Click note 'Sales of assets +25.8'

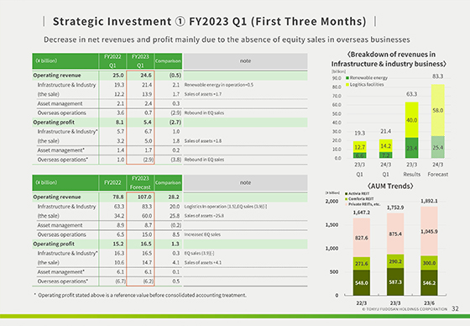[204, 216]
